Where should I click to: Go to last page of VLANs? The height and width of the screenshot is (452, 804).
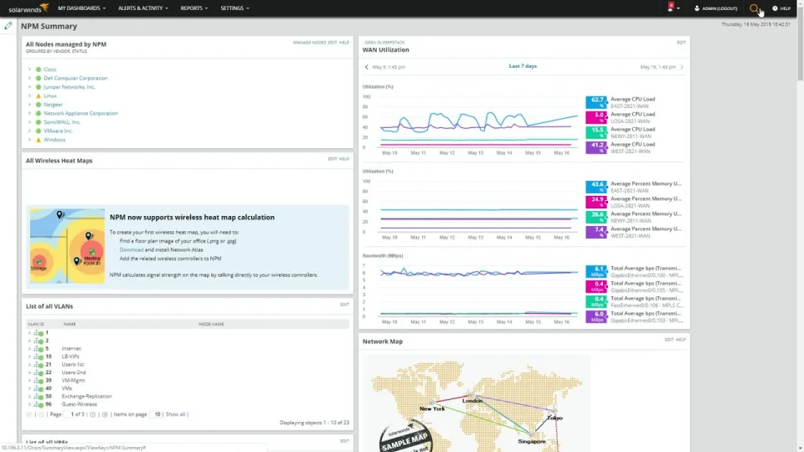pyautogui.click(x=105, y=414)
